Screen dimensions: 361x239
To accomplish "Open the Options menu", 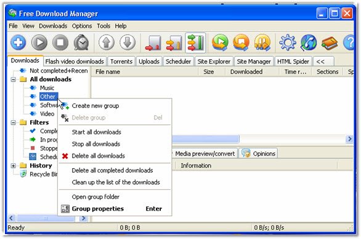I will 82,26.
